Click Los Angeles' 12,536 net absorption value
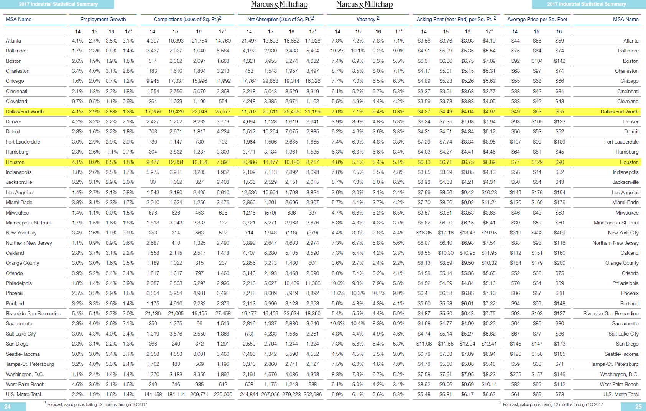The width and height of the screenshot is (646, 411). (x=249, y=192)
